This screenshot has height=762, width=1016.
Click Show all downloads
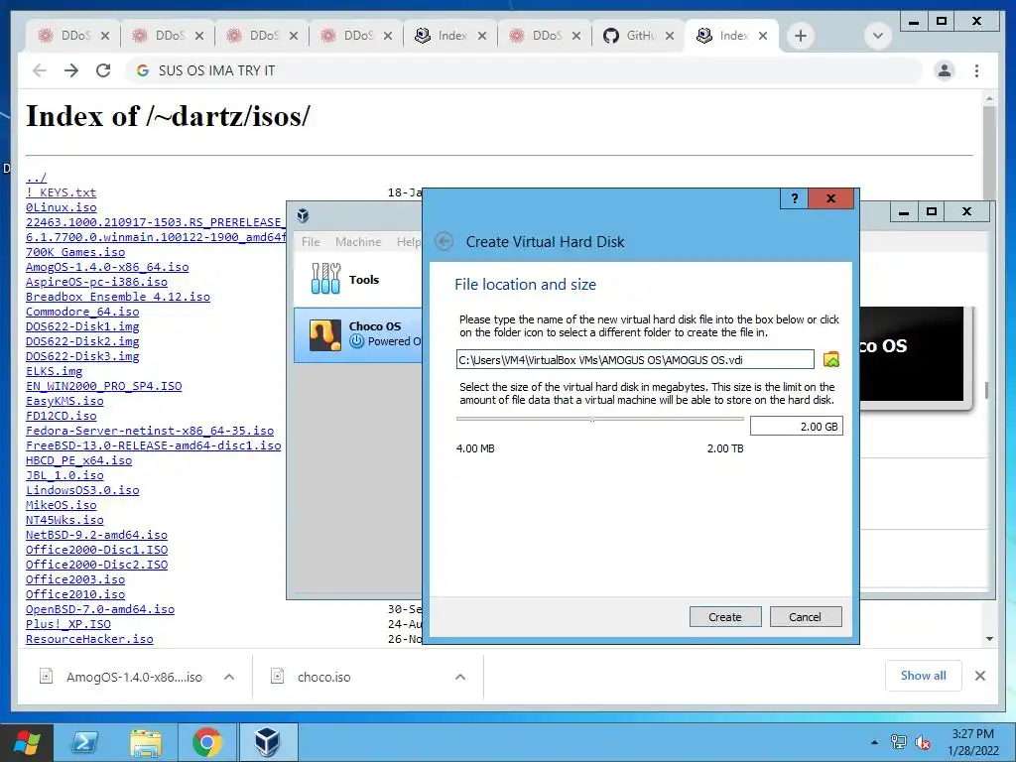coord(923,676)
